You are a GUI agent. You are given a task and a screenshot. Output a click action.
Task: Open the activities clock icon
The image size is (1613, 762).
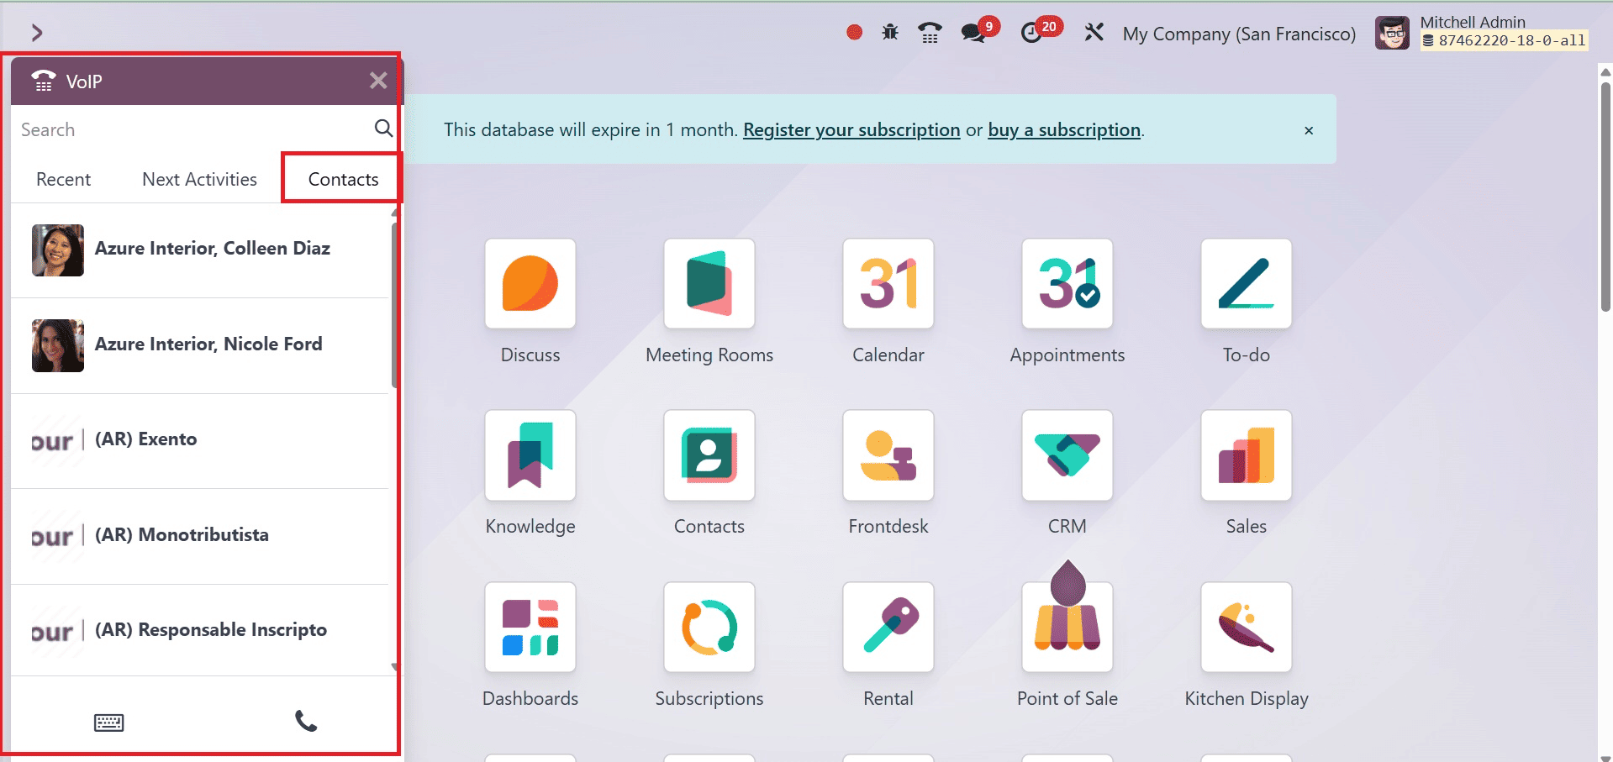(1032, 33)
